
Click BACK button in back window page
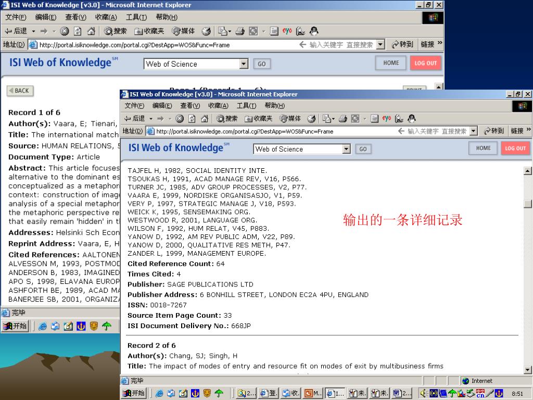20,91
